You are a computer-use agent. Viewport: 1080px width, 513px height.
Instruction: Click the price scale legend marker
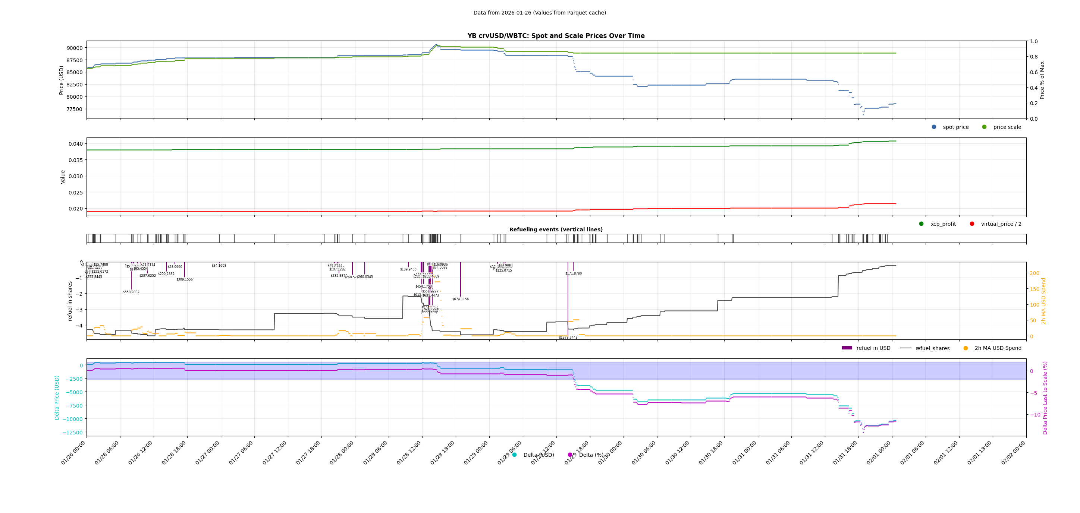tap(984, 127)
